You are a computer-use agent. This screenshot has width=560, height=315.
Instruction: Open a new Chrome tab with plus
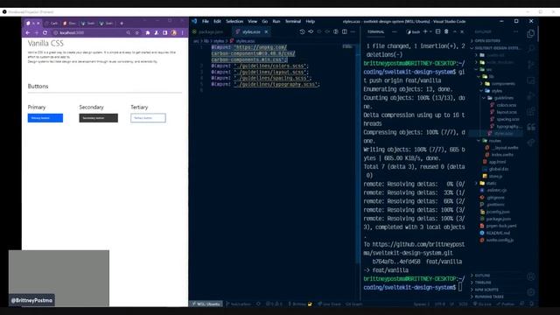pyautogui.click(x=122, y=24)
